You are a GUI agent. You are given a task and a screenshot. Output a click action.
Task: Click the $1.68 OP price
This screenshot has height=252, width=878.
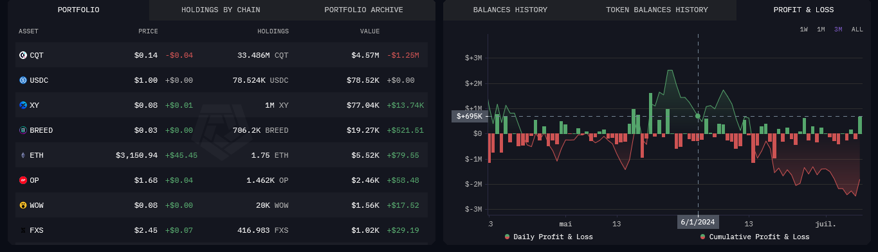click(146, 180)
